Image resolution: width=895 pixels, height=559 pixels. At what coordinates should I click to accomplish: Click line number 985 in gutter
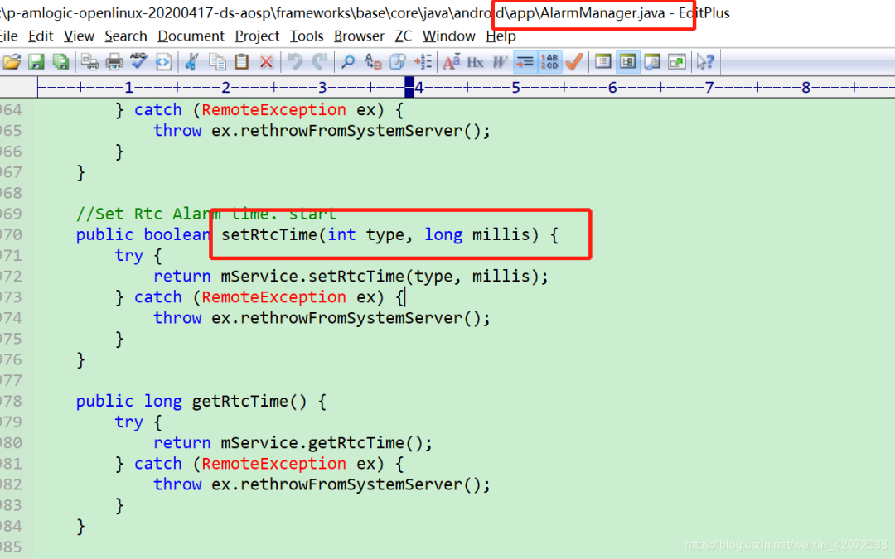[11, 547]
